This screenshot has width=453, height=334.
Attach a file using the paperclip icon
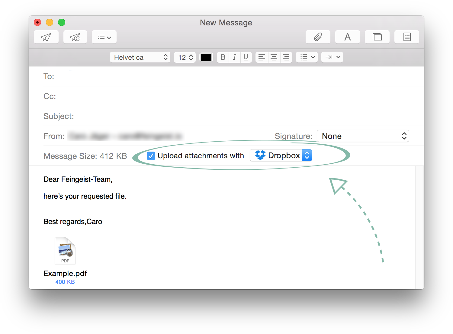coord(318,37)
